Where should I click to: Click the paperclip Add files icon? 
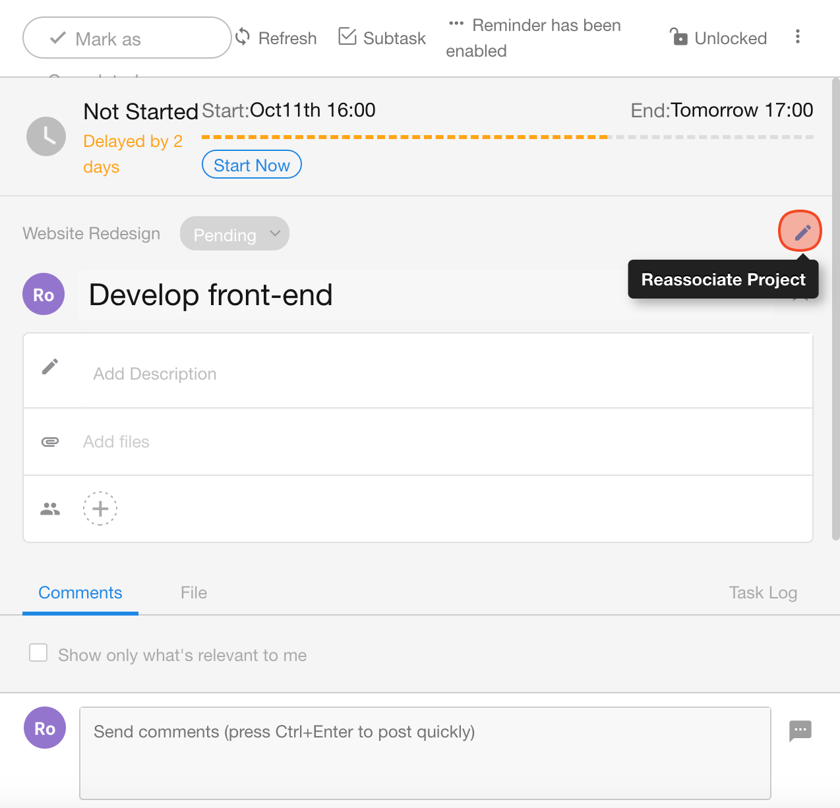point(50,442)
